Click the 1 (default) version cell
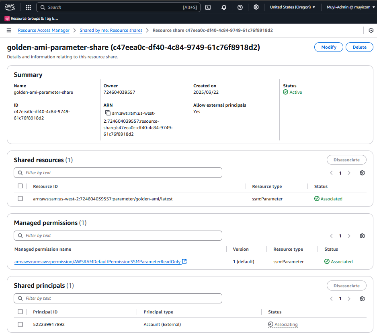This screenshot has width=377, height=336. point(243,262)
